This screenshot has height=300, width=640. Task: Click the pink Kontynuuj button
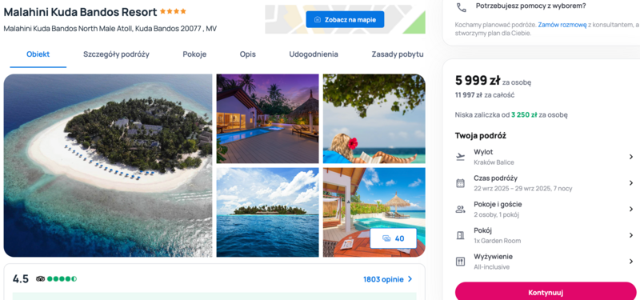point(546,291)
